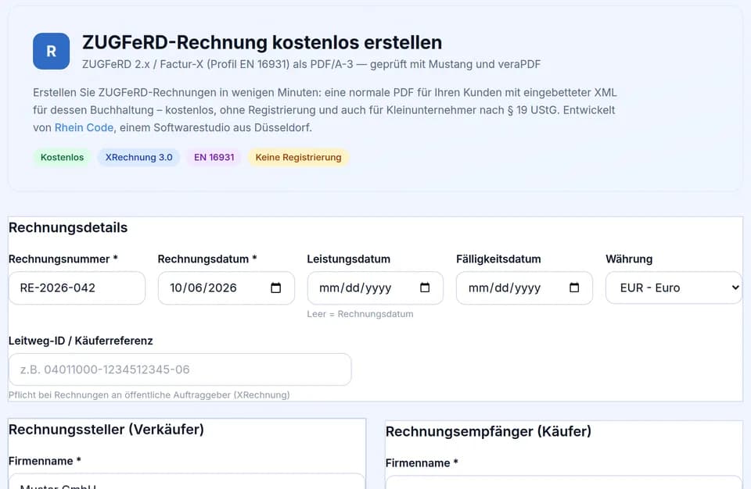Image resolution: width=751 pixels, height=489 pixels.
Task: Click the Rechnungsnummer label
Action: (x=63, y=259)
